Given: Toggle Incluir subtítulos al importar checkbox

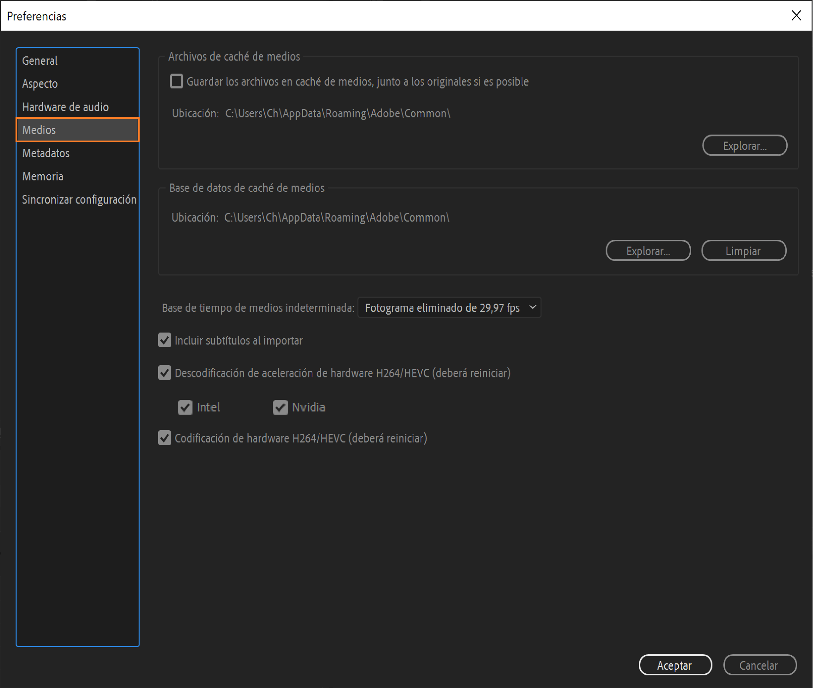Looking at the screenshot, I should point(164,340).
